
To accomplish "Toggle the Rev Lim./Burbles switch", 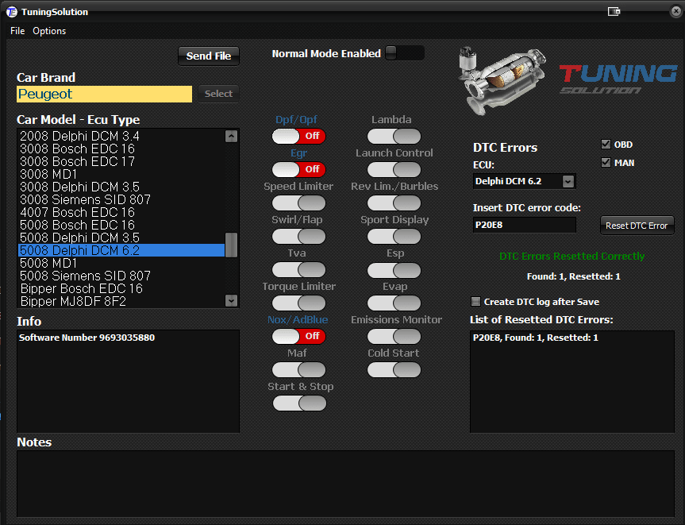I will 394,203.
